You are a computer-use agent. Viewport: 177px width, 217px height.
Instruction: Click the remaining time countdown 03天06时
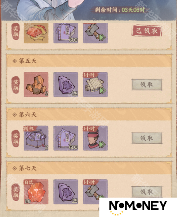point(133,10)
